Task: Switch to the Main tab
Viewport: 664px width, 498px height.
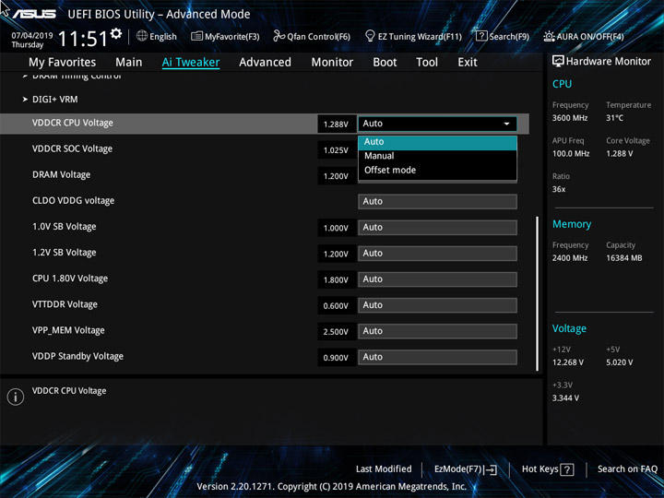Action: tap(129, 63)
